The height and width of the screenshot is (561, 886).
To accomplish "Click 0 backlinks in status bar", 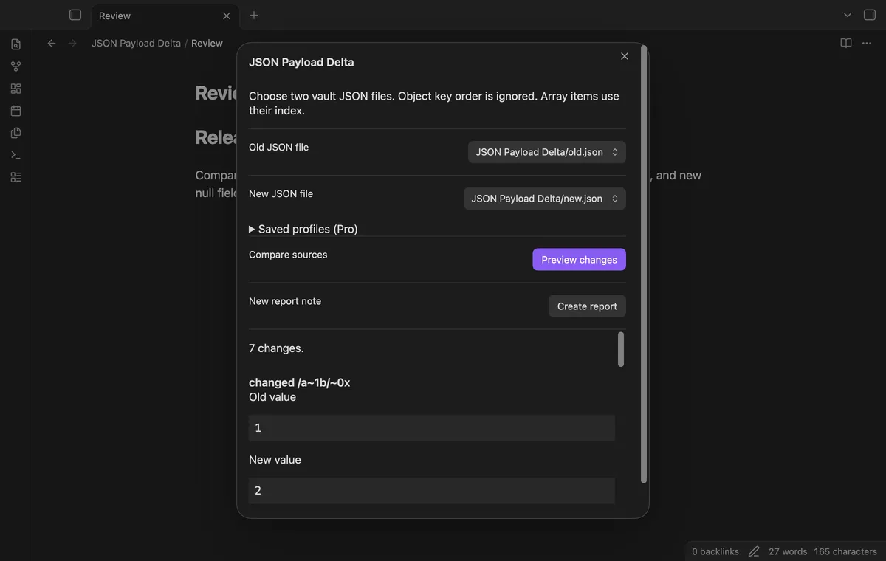I will point(715,551).
